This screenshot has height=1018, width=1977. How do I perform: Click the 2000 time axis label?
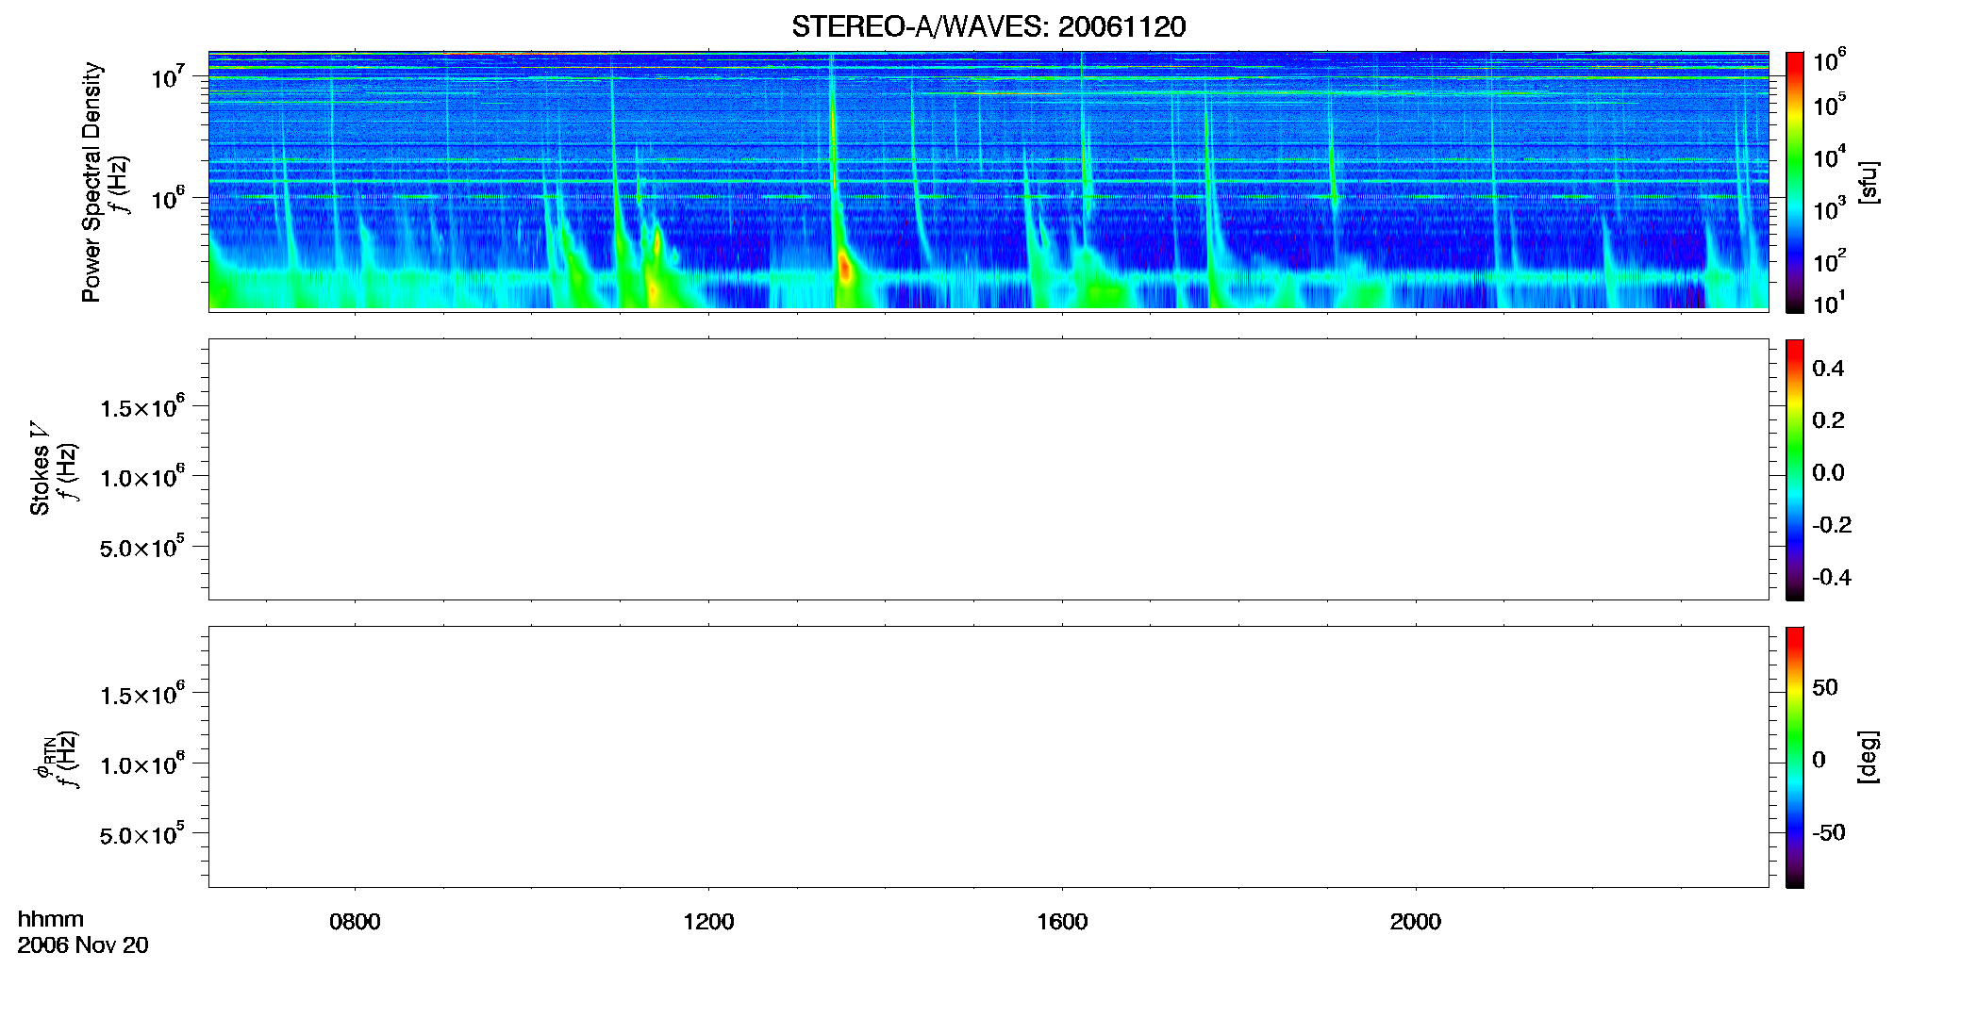1415,922
